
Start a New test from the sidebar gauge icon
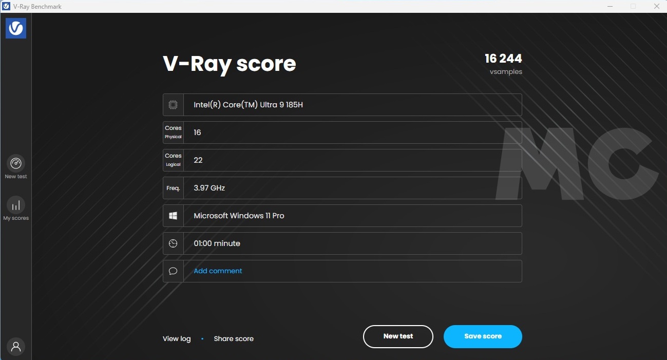coord(16,163)
